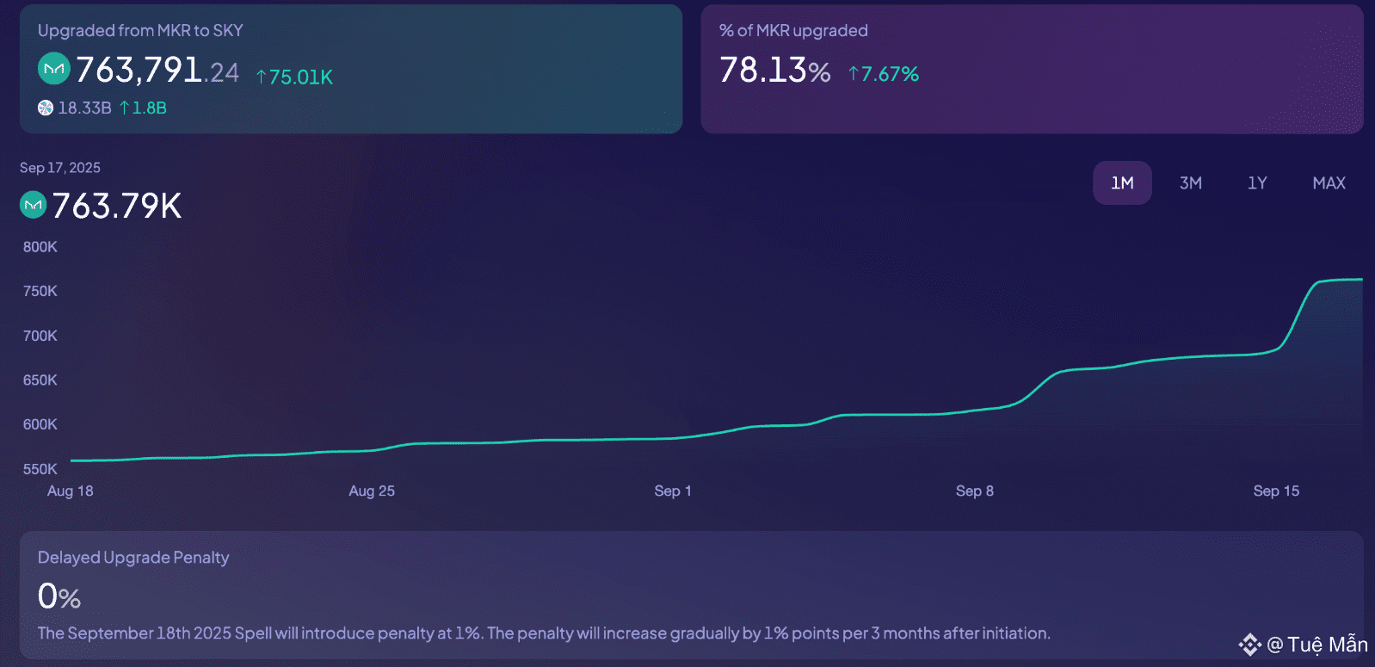Click the 550K y-axis label
The image size is (1375, 667).
pyautogui.click(x=40, y=469)
